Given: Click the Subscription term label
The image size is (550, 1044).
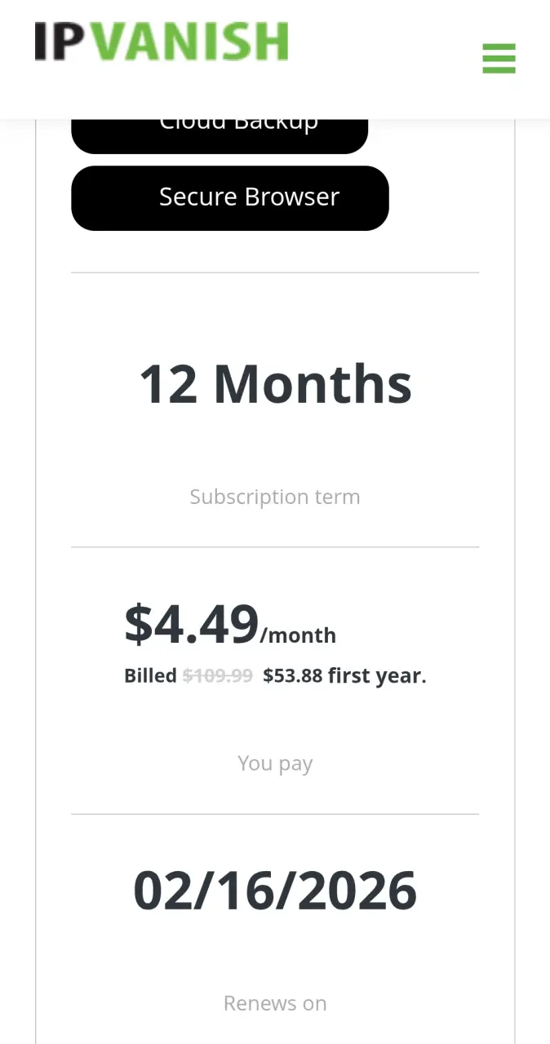Looking at the screenshot, I should [x=275, y=497].
